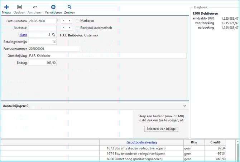This screenshot has width=240, height=162.
Task: Collapse the Aantal bijlagen panel chevron
Action: [x=184, y=106]
